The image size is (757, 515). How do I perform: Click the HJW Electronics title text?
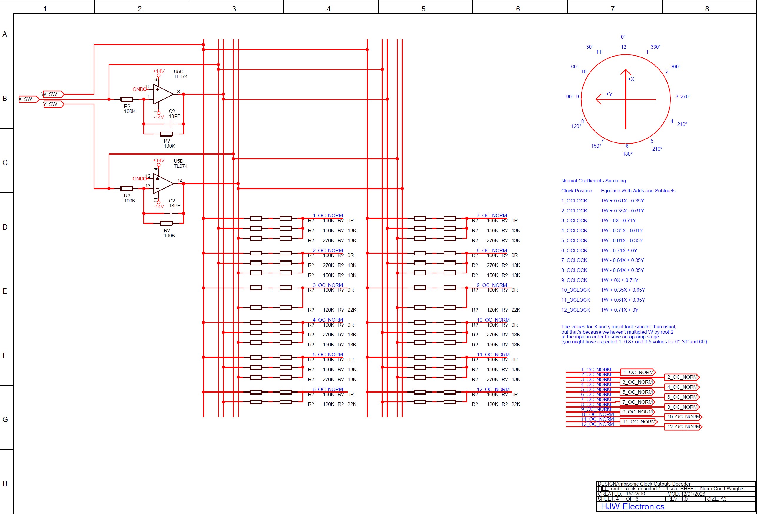[x=632, y=507]
